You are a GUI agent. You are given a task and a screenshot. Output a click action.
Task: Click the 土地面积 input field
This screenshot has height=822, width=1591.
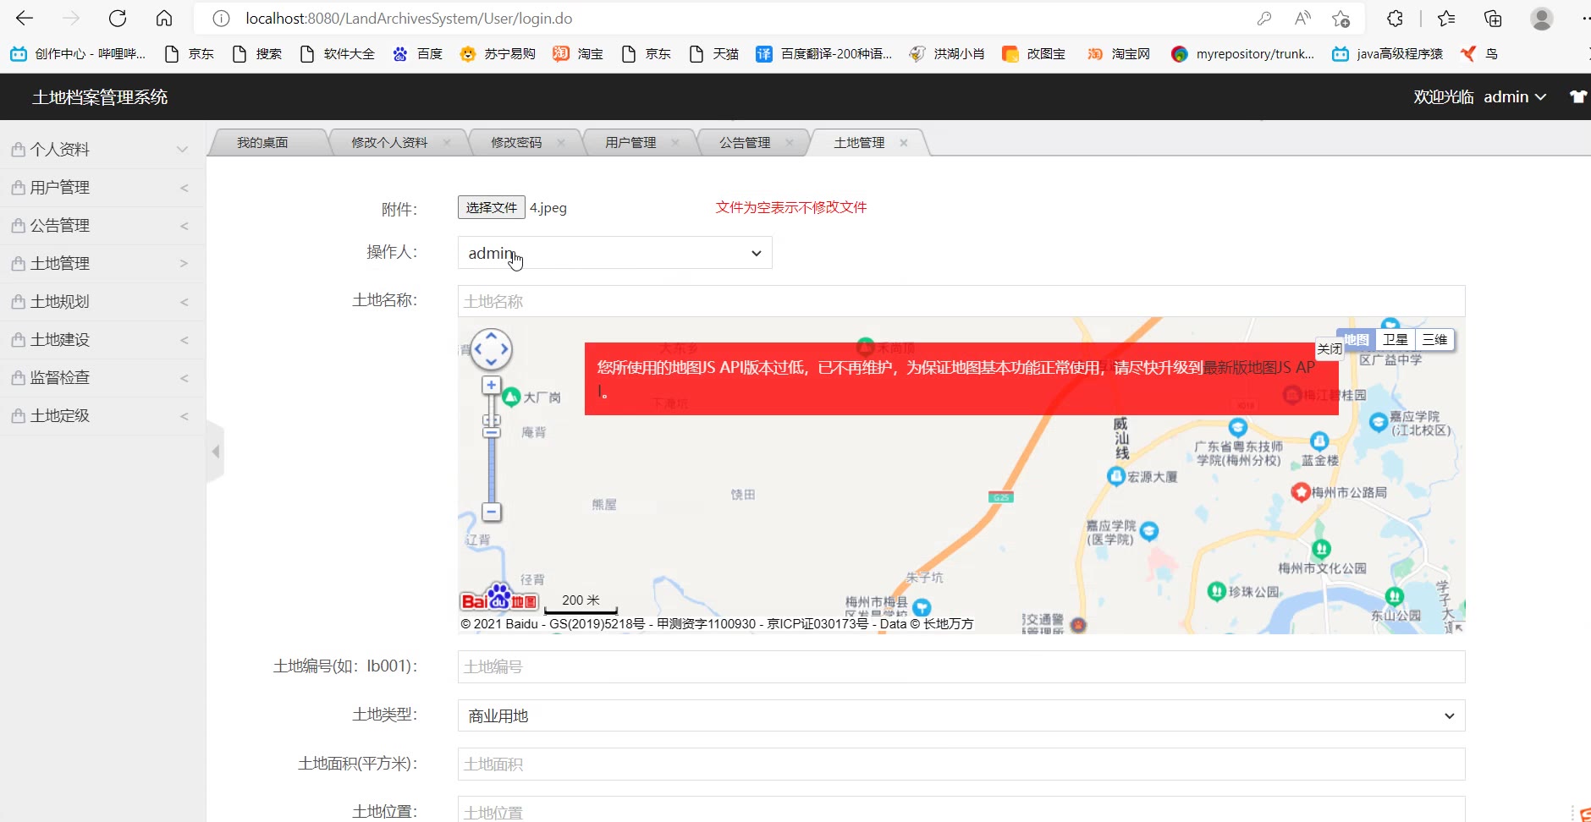[961, 764]
